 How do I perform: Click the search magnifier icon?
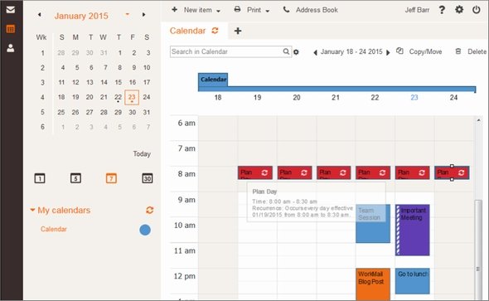point(286,51)
